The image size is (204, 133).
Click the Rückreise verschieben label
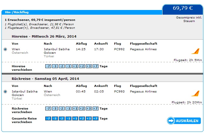tap(22, 110)
